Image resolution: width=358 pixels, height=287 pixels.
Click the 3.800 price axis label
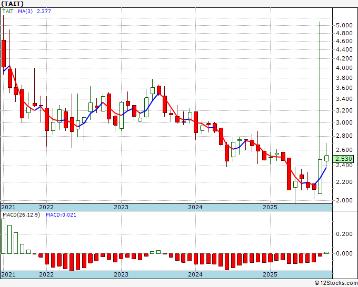(344, 78)
